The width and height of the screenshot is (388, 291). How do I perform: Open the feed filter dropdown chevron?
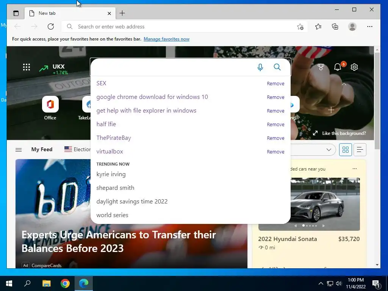[329, 150]
